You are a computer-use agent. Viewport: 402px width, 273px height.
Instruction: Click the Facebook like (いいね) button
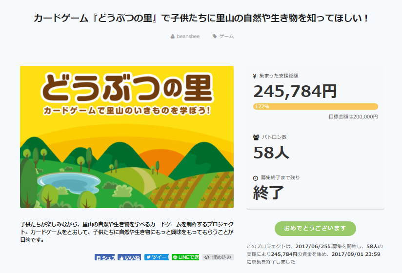click(x=129, y=257)
